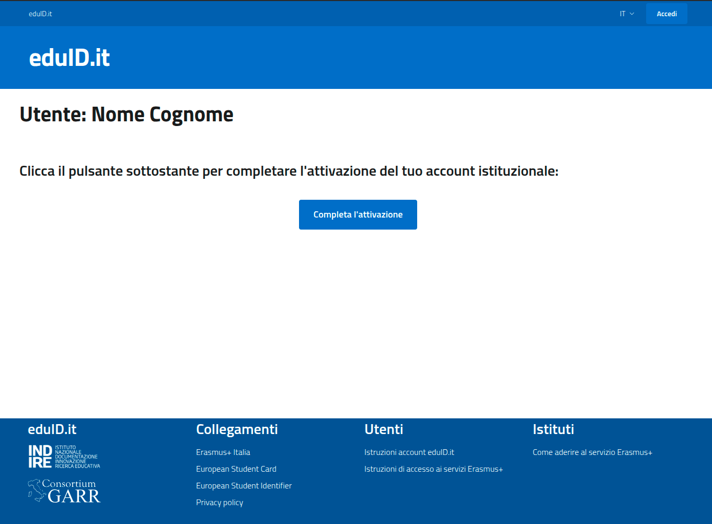Click the Completa l'attivazione button
Image resolution: width=712 pixels, height=524 pixels.
358,214
